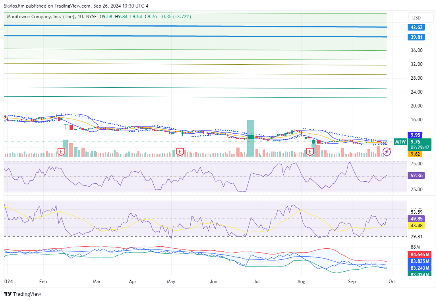Viewport: 439px width, 301px height.
Task: Click the Manitowoc Company, Inc. symbol title
Action: [41, 17]
